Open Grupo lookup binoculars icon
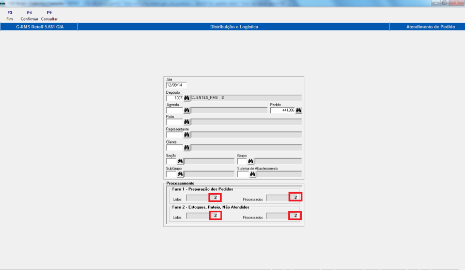 251,161
